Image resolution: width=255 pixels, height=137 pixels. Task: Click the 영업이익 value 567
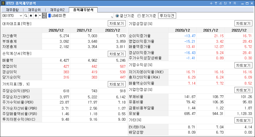123,66
